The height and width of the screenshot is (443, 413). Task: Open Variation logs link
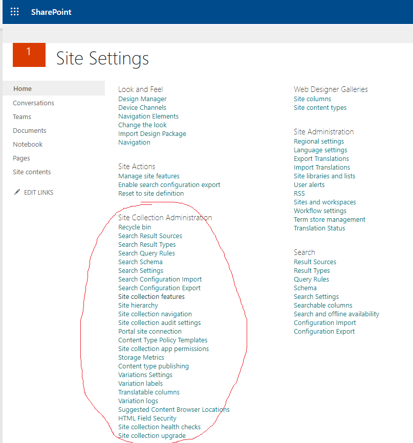138,401
